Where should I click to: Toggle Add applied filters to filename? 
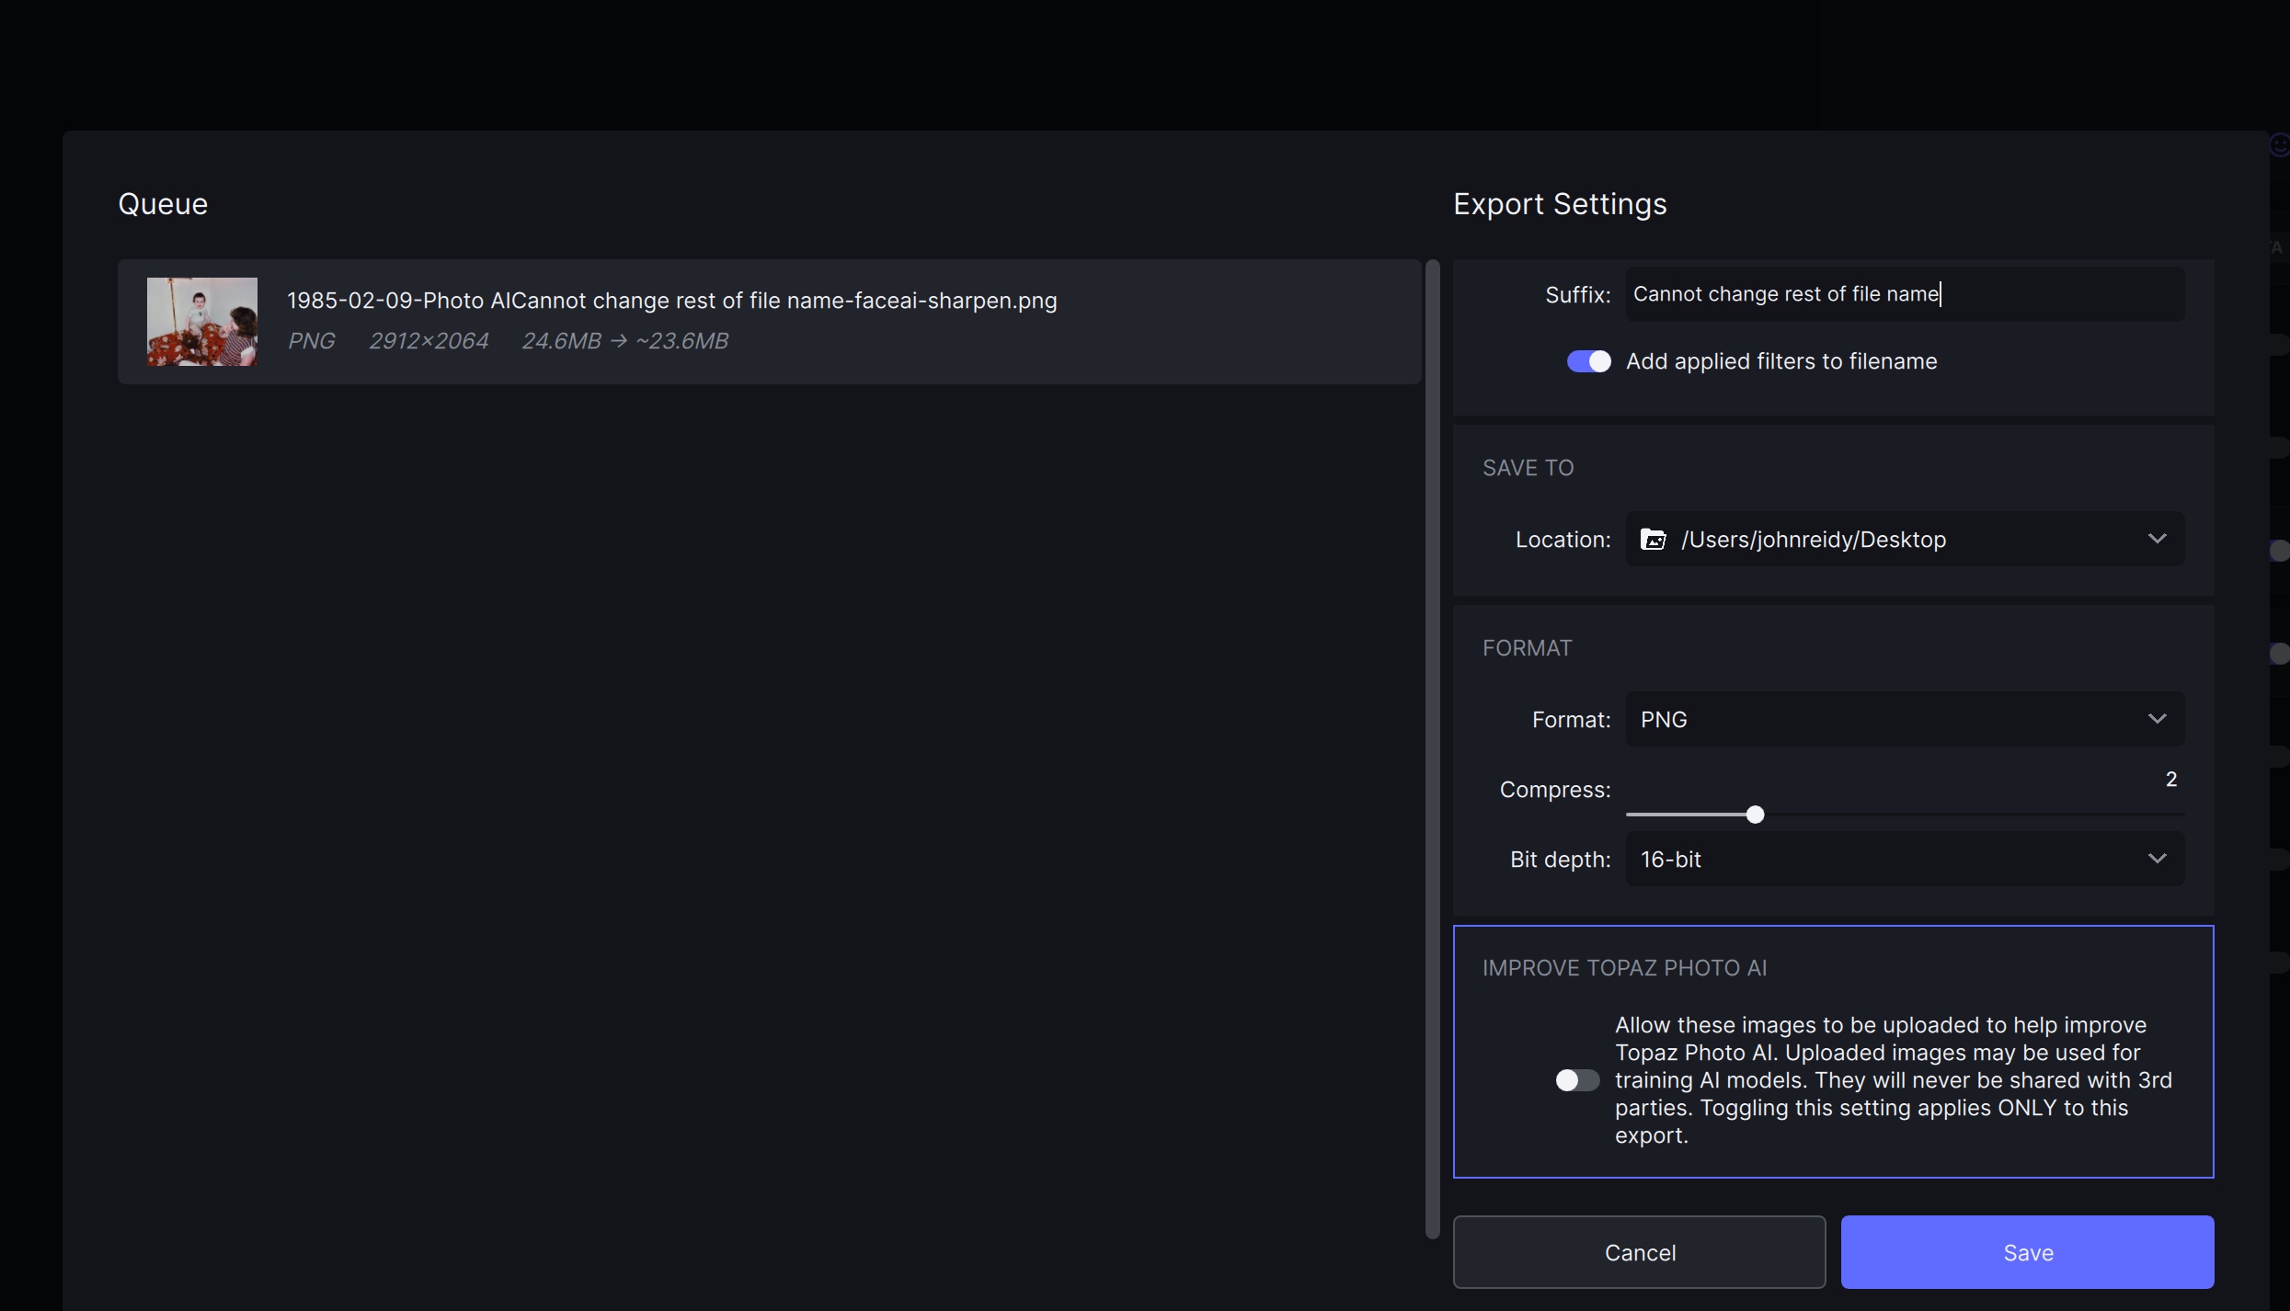1588,361
